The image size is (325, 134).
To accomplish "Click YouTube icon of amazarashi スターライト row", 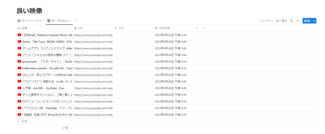I will pyautogui.click(x=19, y=61).
